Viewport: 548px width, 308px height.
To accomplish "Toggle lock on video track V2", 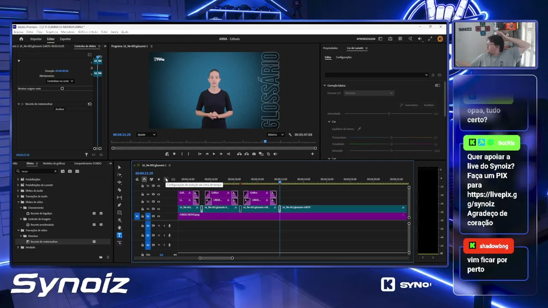I will pyautogui.click(x=143, y=209).
